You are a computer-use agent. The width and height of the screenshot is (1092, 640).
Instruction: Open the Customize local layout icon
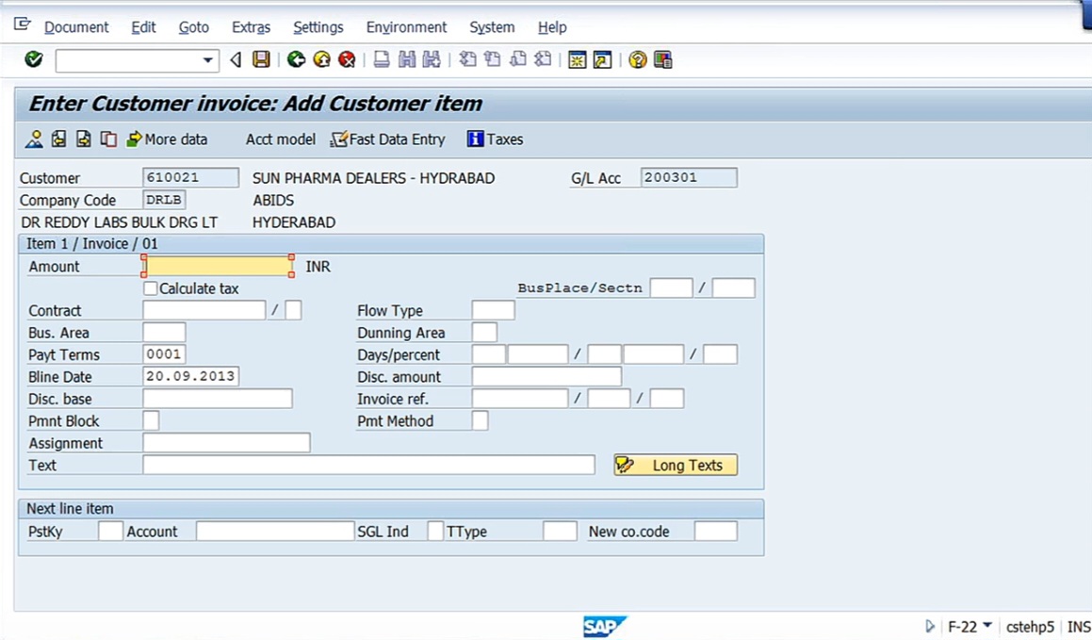(663, 60)
